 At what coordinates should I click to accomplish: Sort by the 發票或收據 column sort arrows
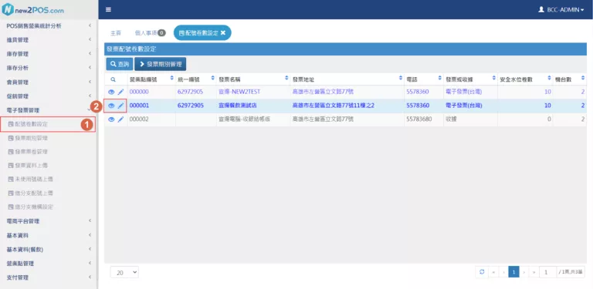[x=494, y=78]
